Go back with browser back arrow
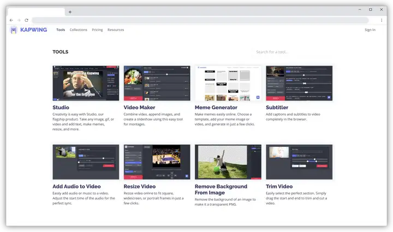 pos(11,20)
